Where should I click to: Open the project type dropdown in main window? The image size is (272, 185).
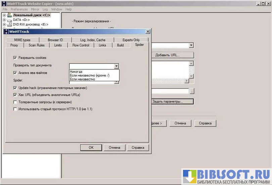191,45
